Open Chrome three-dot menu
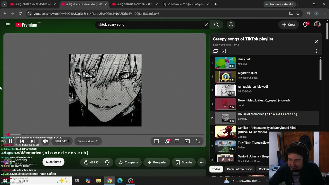The width and height of the screenshot is (329, 185). (x=324, y=14)
